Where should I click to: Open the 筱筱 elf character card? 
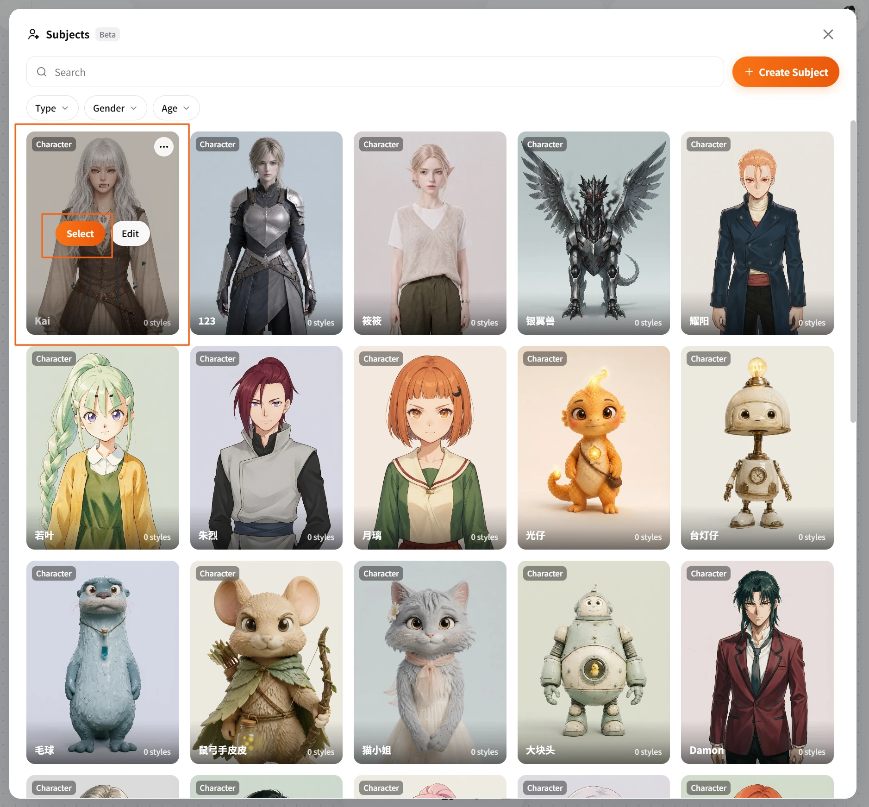pyautogui.click(x=430, y=233)
